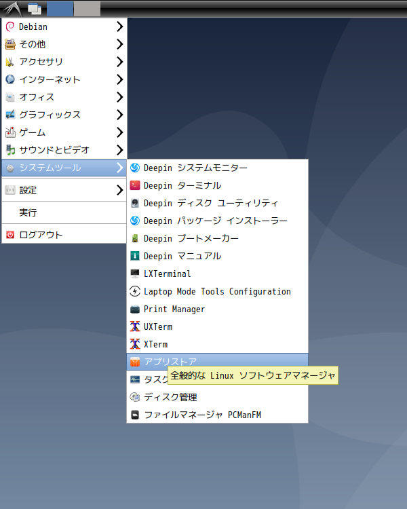Click the show desktop panel icon
This screenshot has width=407, height=509.
35,9
